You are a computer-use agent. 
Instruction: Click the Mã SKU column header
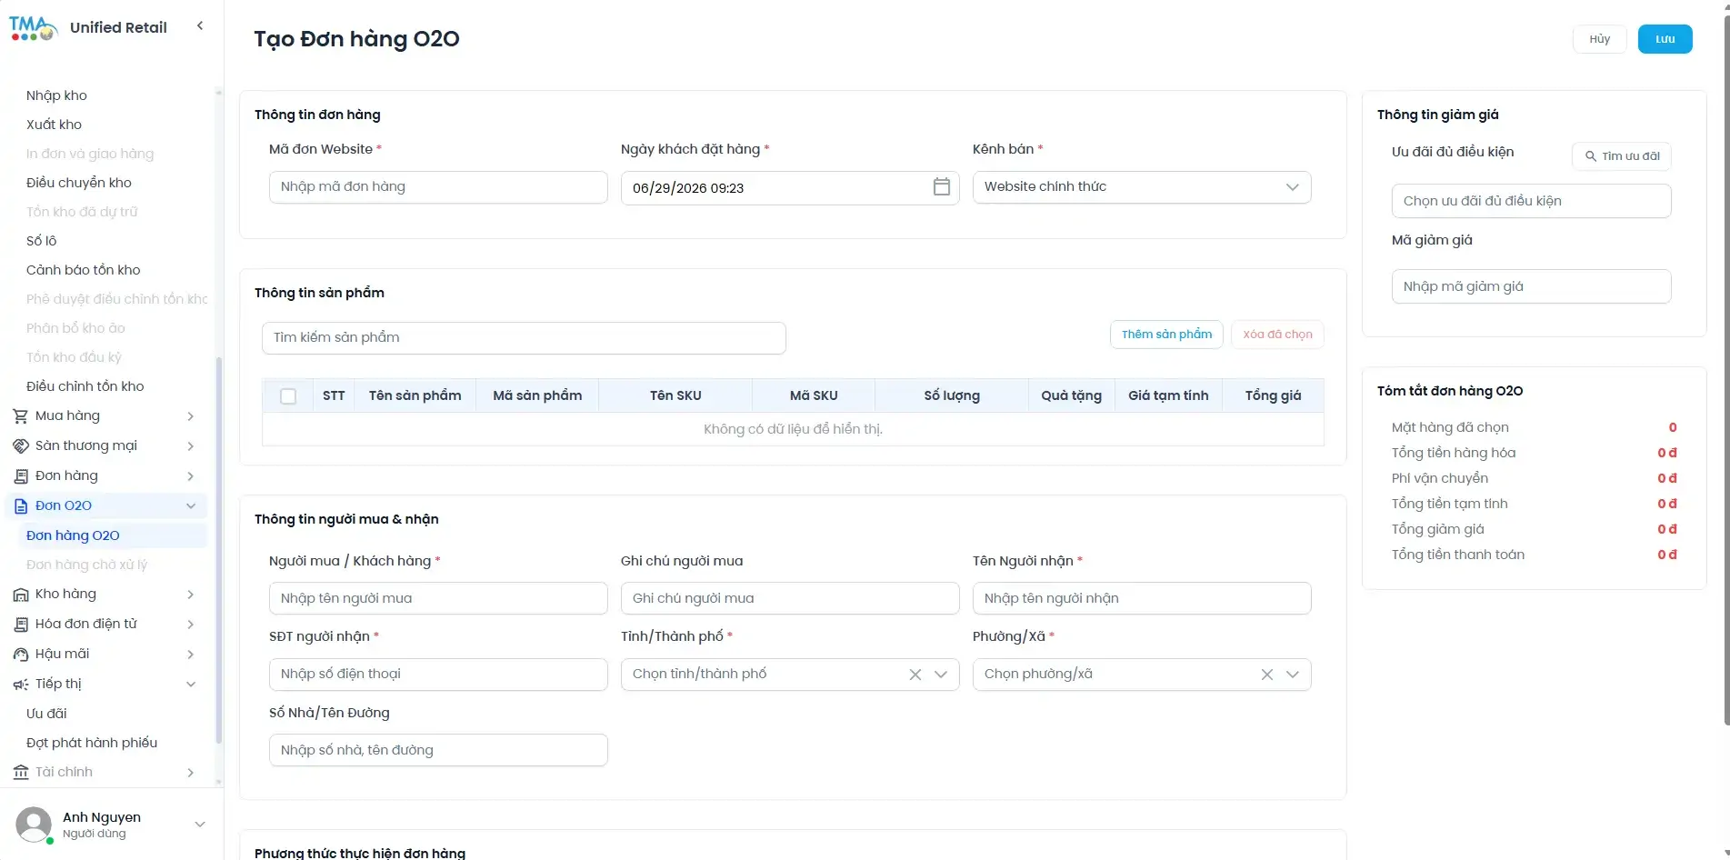[x=814, y=395]
